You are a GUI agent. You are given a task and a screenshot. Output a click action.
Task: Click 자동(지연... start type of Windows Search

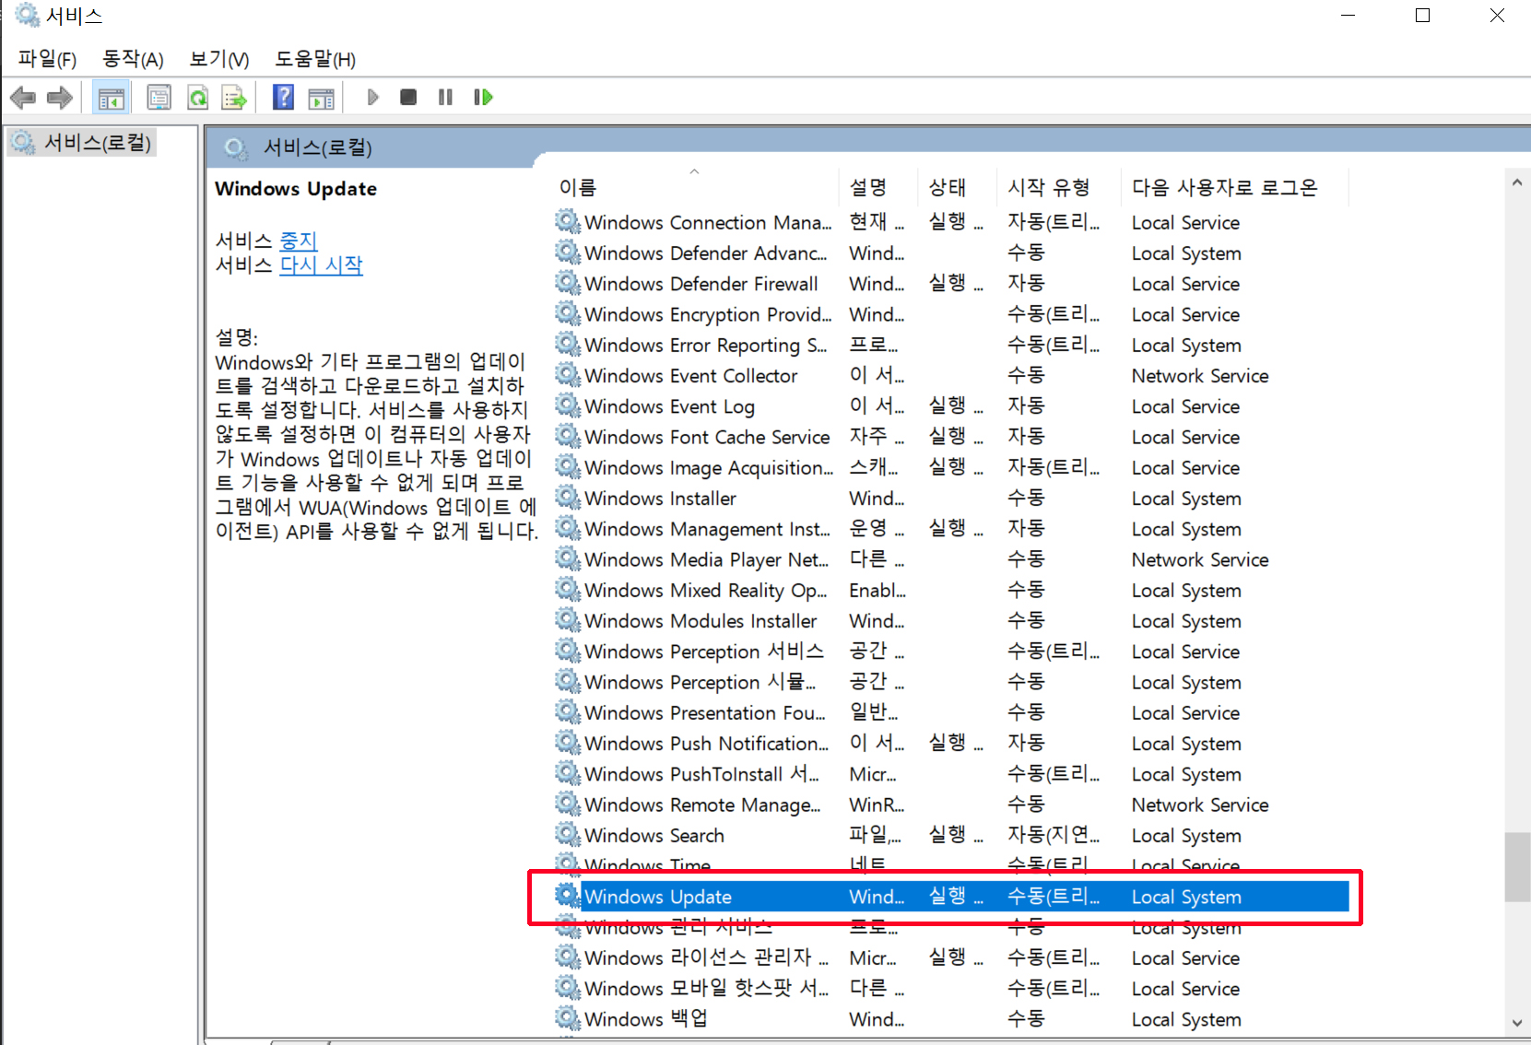coord(1054,835)
